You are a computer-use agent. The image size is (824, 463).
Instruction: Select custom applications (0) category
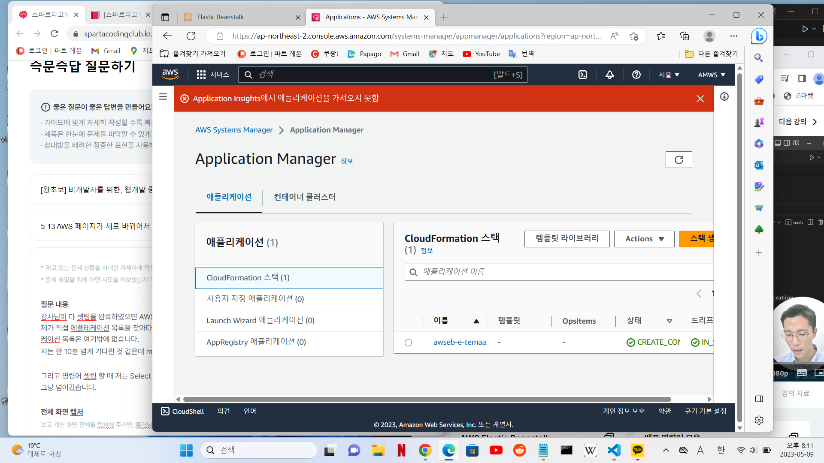pos(289,299)
